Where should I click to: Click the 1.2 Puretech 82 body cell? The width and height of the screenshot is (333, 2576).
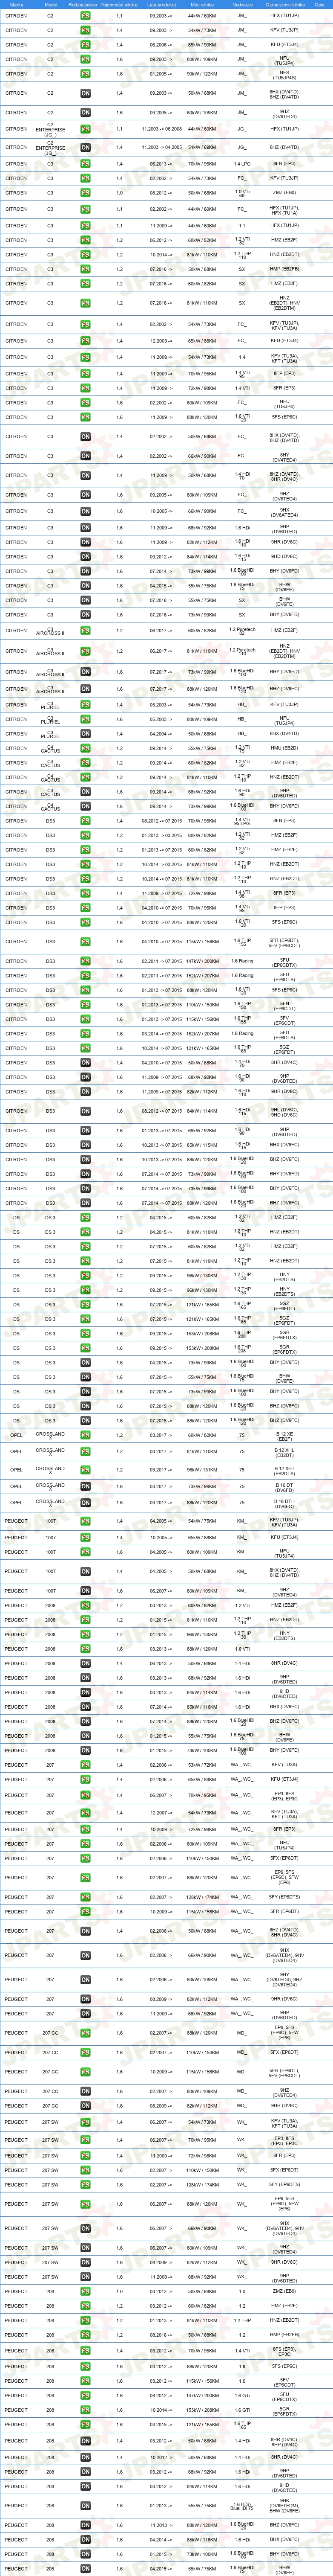click(x=241, y=631)
